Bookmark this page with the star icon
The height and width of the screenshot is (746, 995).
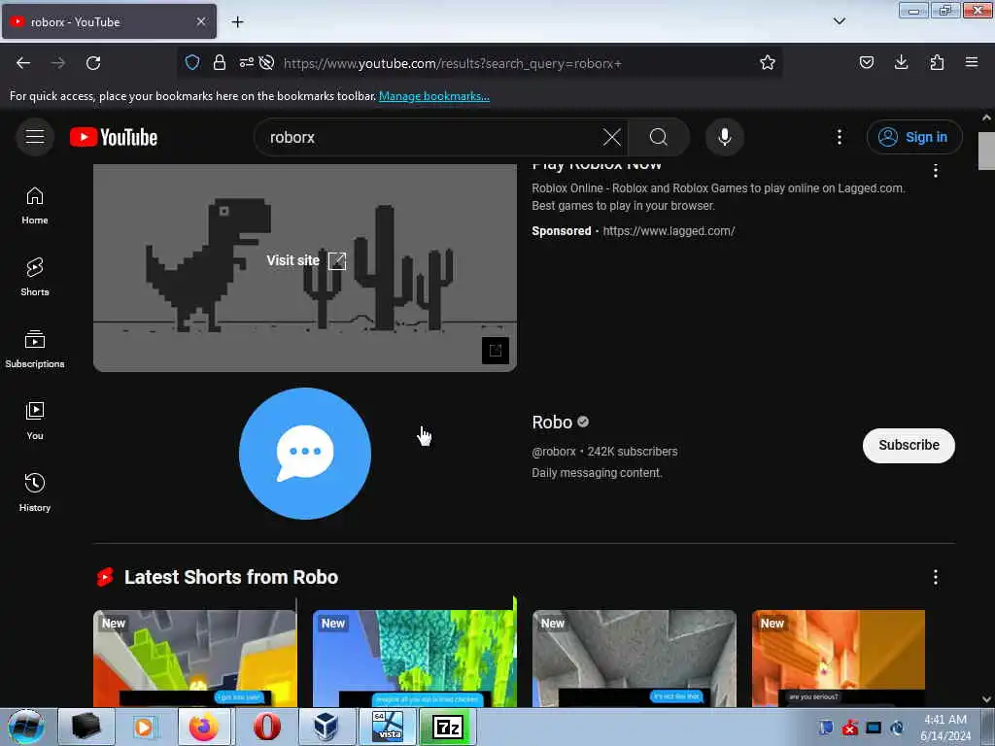pyautogui.click(x=768, y=62)
